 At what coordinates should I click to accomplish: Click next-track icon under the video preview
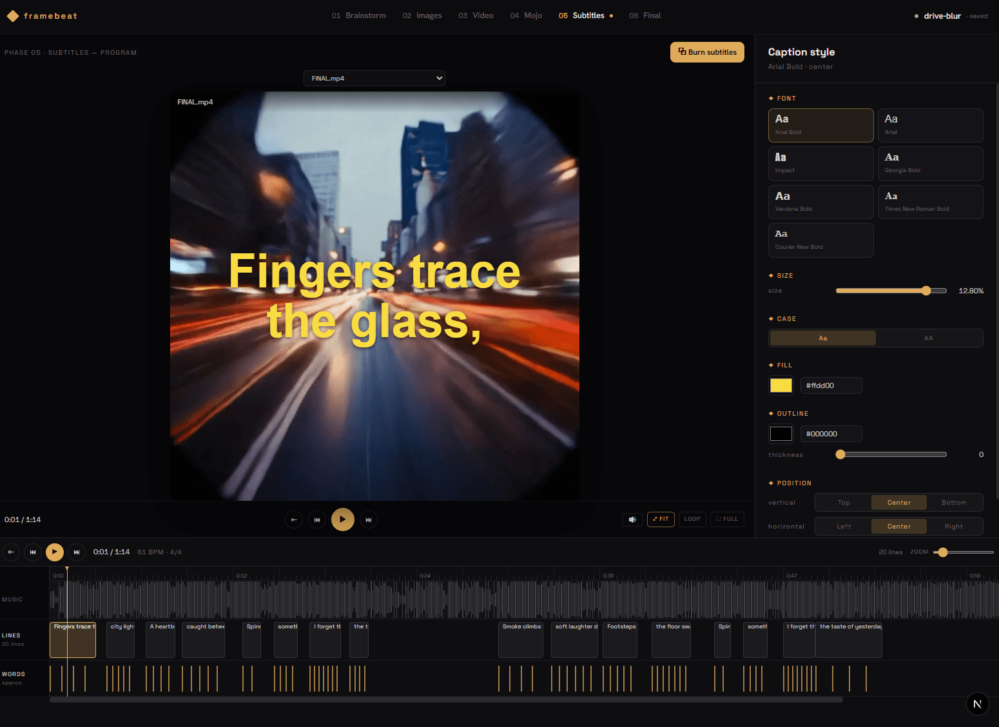pyautogui.click(x=369, y=519)
